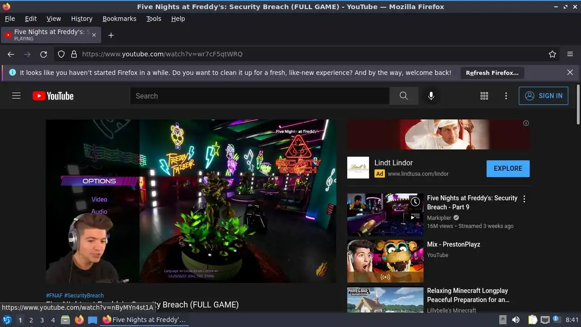Click the EXPLORE ad button
This screenshot has height=327, width=581.
click(x=508, y=168)
